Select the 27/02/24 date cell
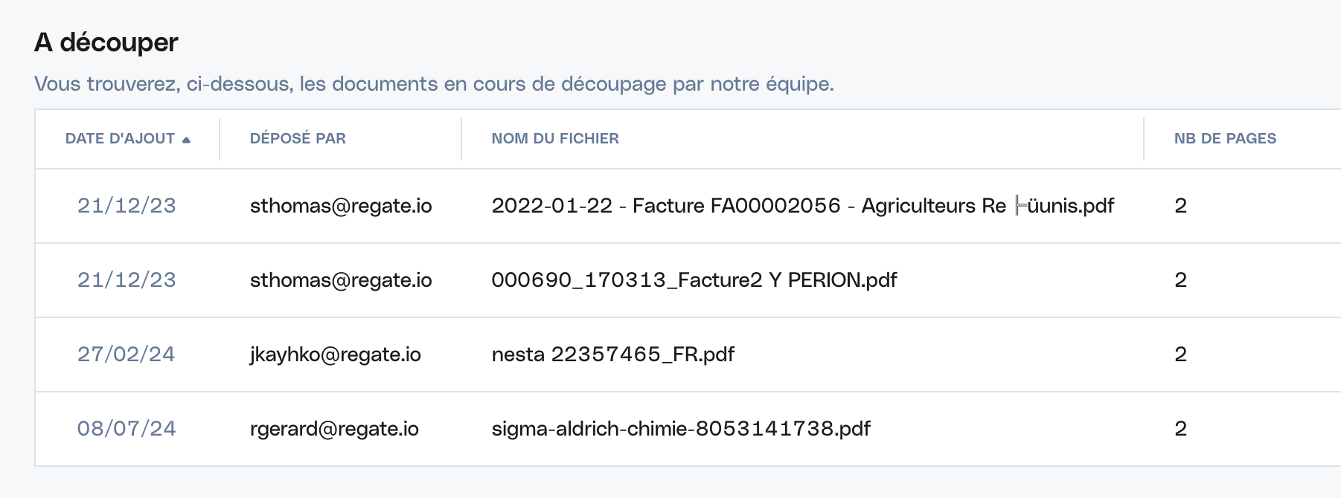 (127, 355)
